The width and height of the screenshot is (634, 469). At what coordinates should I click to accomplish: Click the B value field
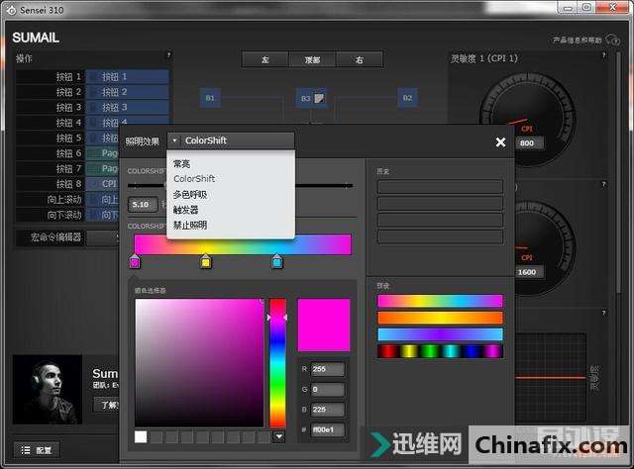click(328, 410)
